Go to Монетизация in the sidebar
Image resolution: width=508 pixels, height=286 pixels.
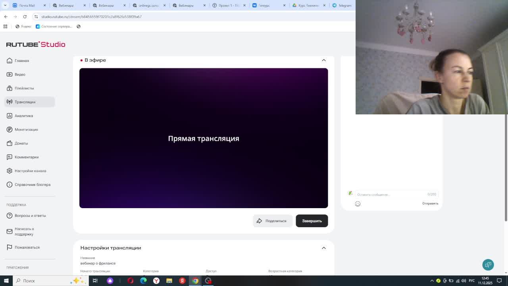pos(26,129)
